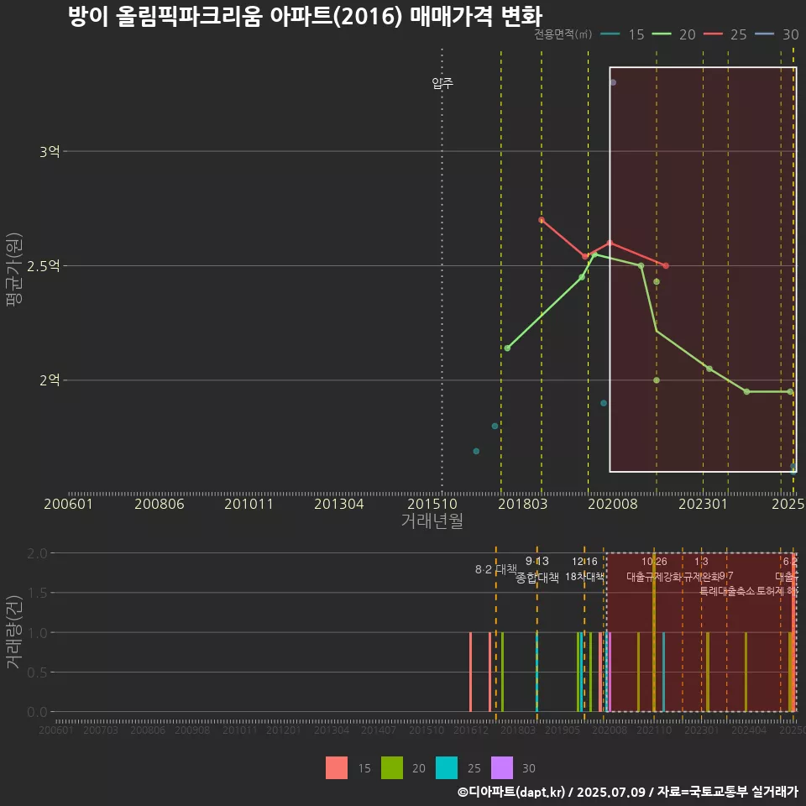806x806 pixels.
Task: Click the '입주' marker label
Action: [x=442, y=83]
